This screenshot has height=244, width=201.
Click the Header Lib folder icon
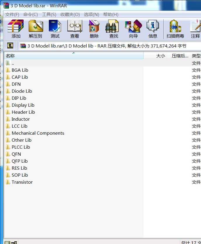pyautogui.click(x=8, y=112)
